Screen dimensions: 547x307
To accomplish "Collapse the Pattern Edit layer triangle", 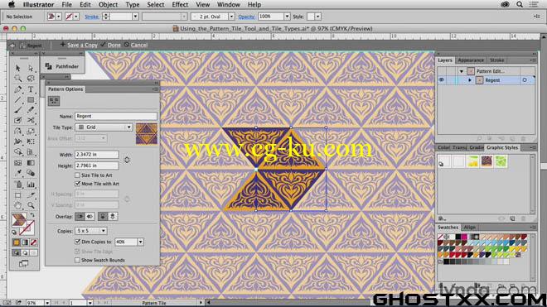I will coord(461,71).
